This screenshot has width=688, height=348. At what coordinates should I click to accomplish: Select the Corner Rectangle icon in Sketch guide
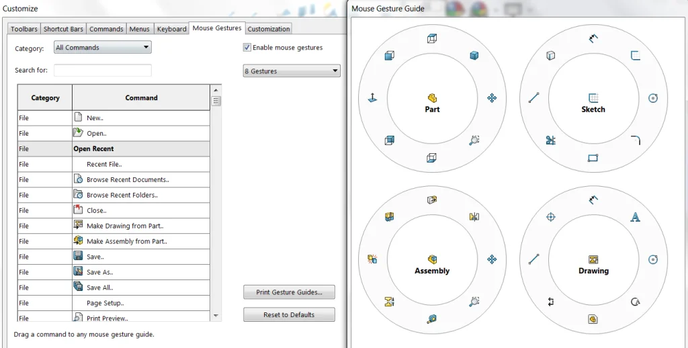click(x=593, y=158)
